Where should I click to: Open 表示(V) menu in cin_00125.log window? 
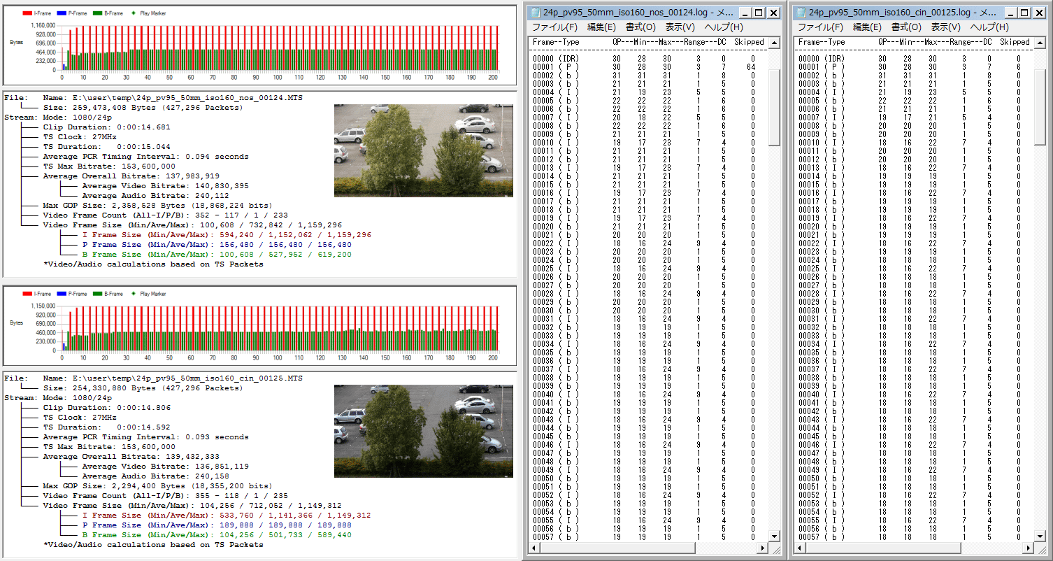945,27
